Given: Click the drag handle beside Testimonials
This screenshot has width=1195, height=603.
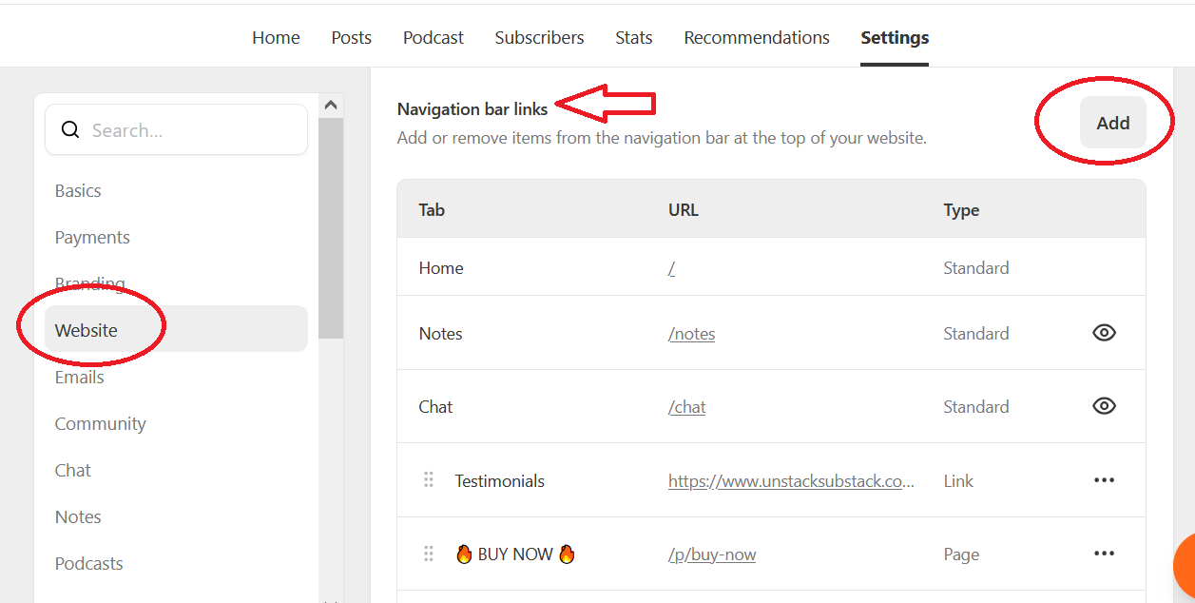Looking at the screenshot, I should pos(428,480).
